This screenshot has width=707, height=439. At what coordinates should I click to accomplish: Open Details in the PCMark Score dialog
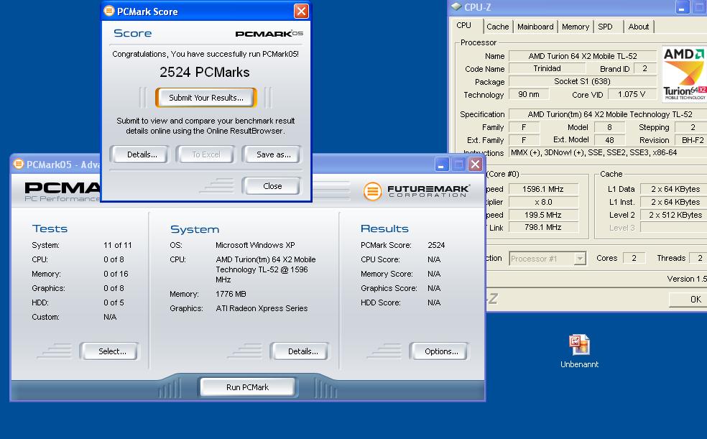click(x=142, y=154)
